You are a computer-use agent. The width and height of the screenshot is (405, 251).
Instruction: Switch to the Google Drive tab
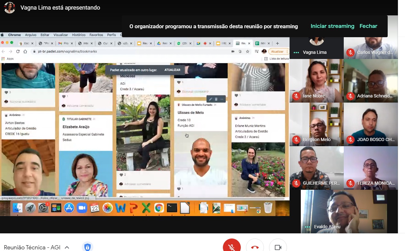164,43
